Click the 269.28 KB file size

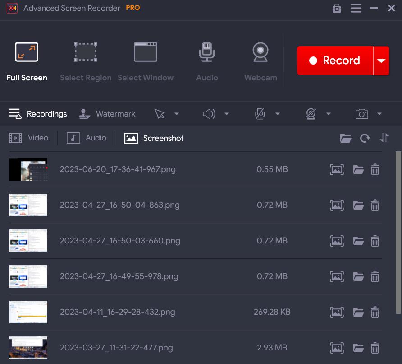click(x=272, y=312)
